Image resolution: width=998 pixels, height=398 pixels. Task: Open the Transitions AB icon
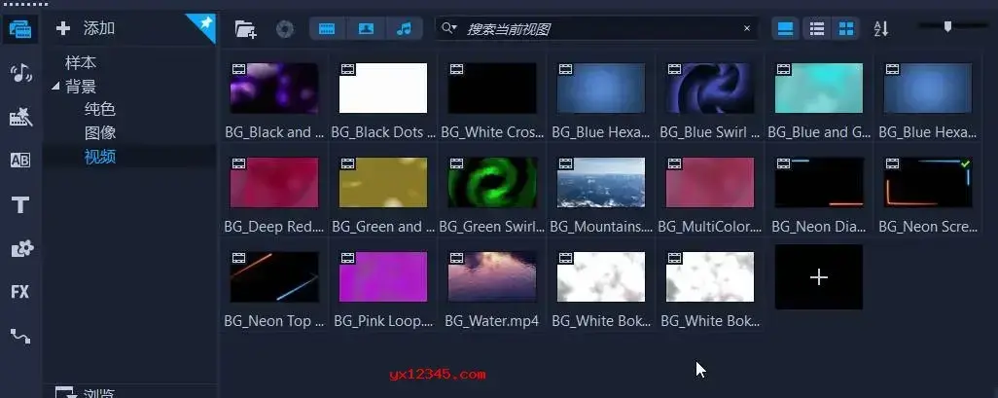pos(20,161)
